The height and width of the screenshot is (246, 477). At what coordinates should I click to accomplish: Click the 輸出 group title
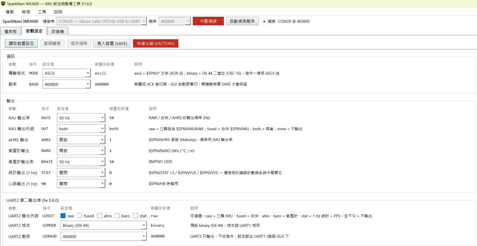(11, 100)
